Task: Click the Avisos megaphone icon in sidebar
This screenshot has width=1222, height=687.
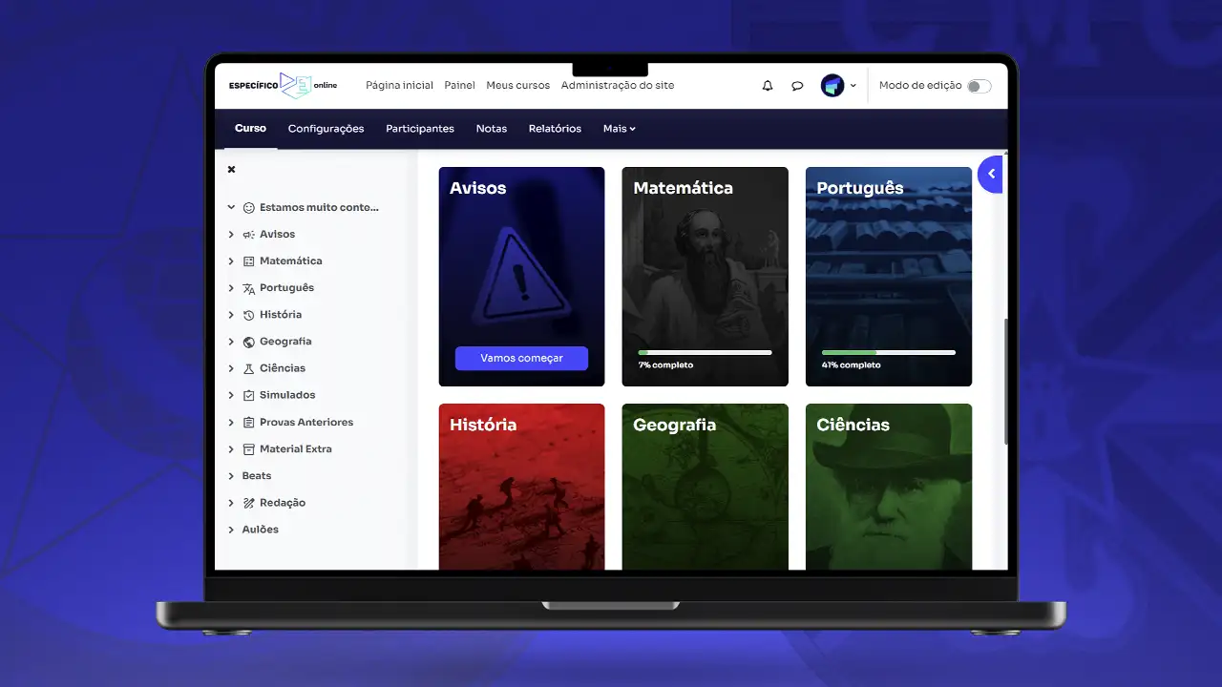Action: click(x=249, y=235)
